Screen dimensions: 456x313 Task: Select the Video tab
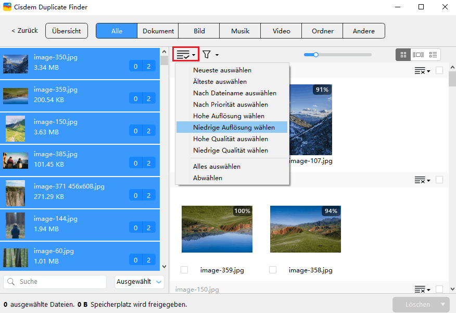tap(281, 31)
